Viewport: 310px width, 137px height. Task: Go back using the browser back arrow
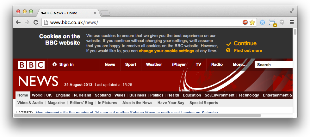pos(18,22)
